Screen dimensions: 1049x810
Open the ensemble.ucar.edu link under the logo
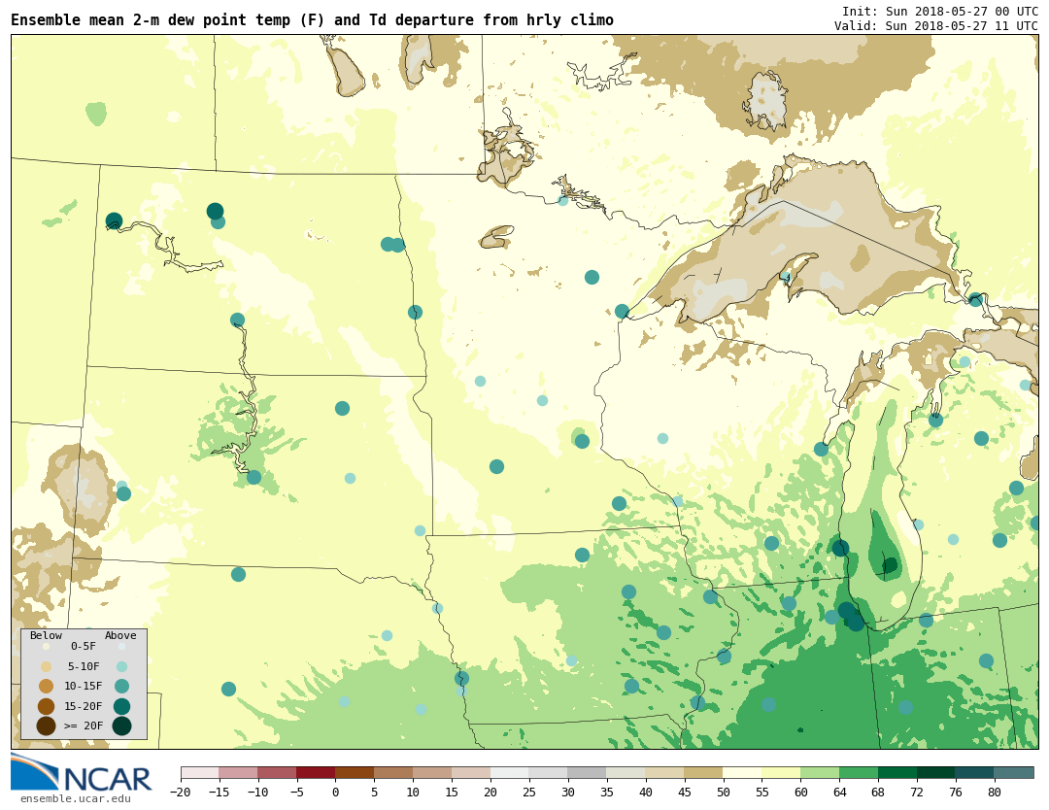(76, 798)
